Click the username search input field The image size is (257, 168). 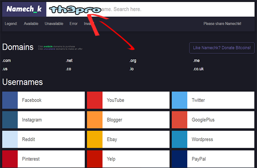(x=150, y=9)
